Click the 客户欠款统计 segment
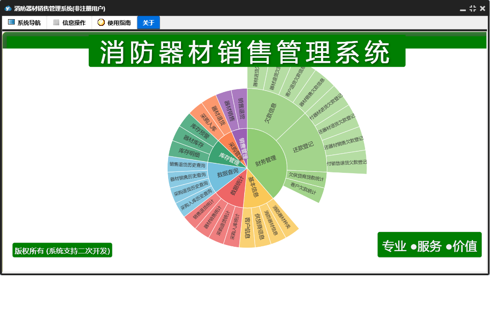This screenshot has height=322, width=490. pos(304,189)
